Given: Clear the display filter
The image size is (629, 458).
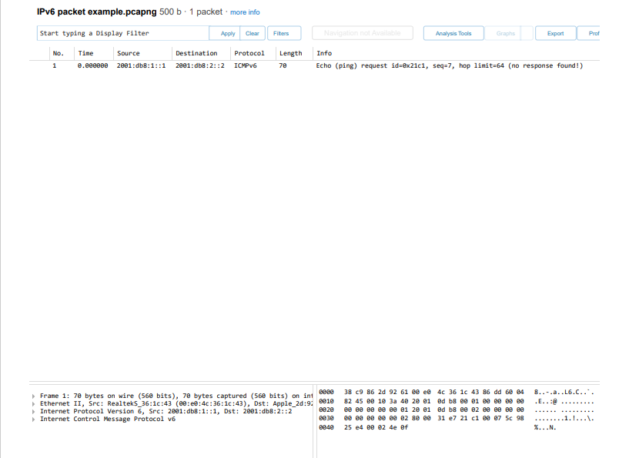Looking at the screenshot, I should click(253, 32).
